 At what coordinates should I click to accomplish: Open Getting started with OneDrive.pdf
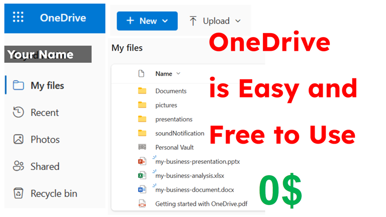[x=202, y=204]
